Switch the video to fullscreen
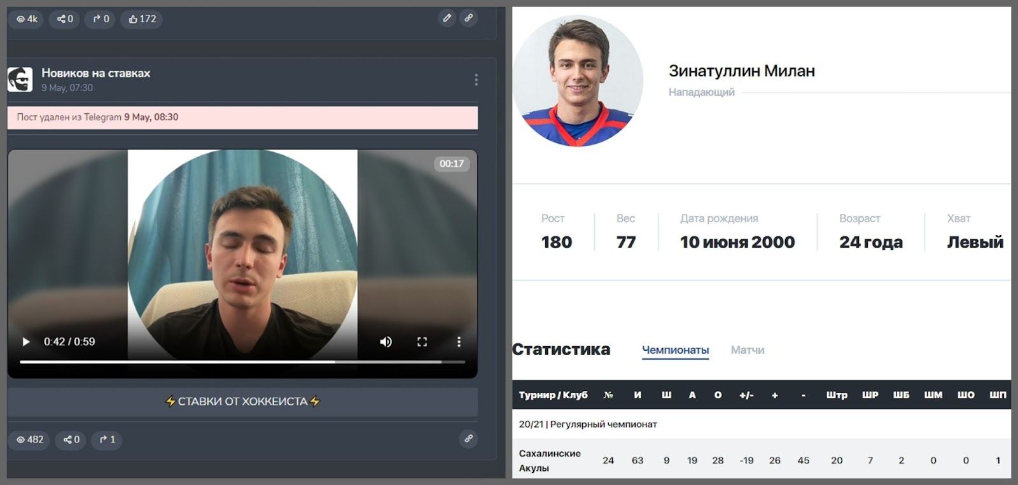The image size is (1018, 485). [422, 342]
